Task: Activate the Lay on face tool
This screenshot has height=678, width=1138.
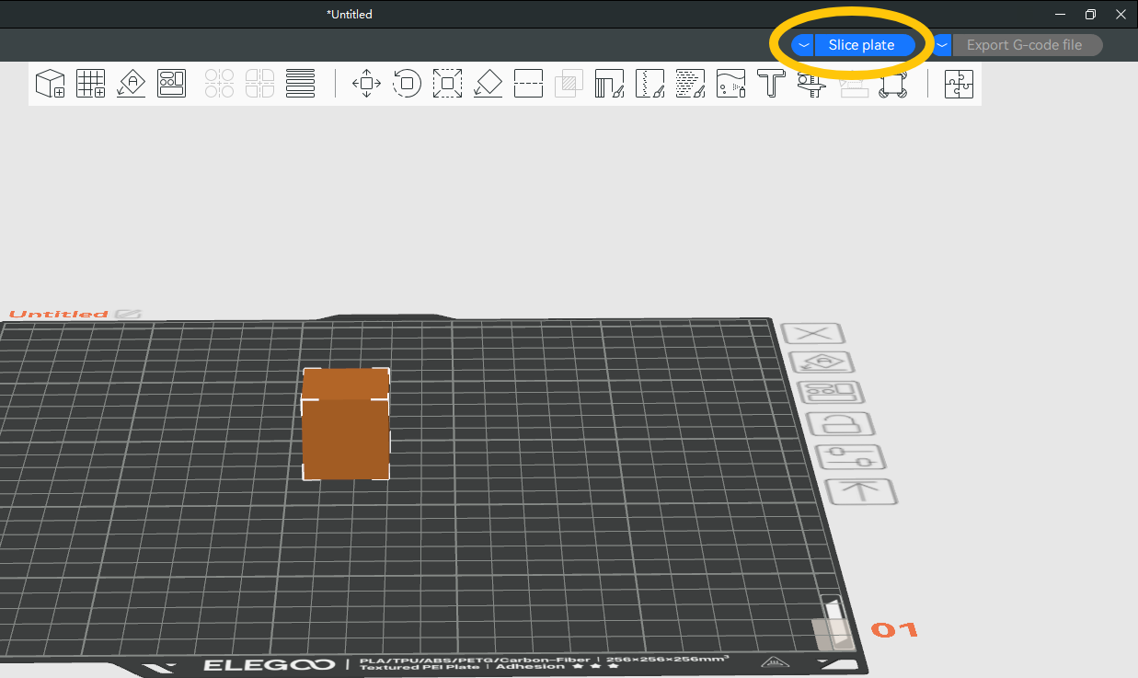Action: pos(488,83)
